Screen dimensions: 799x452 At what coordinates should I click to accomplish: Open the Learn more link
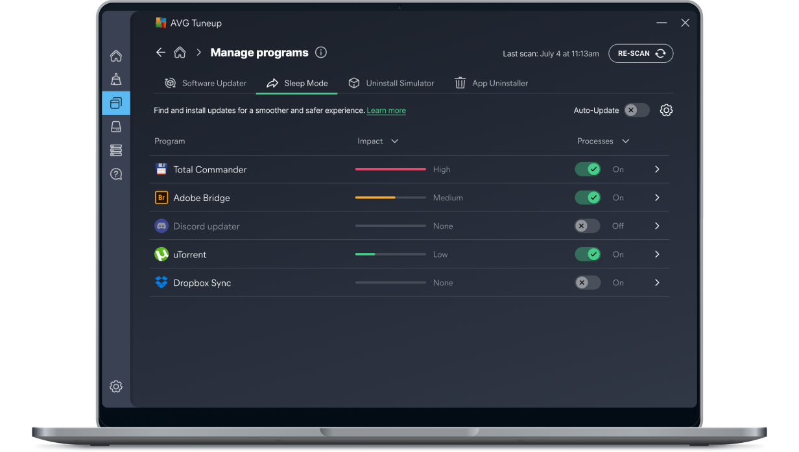(386, 110)
